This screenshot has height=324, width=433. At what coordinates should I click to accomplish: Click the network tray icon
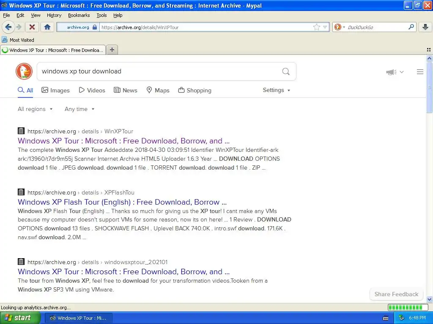[401, 318]
